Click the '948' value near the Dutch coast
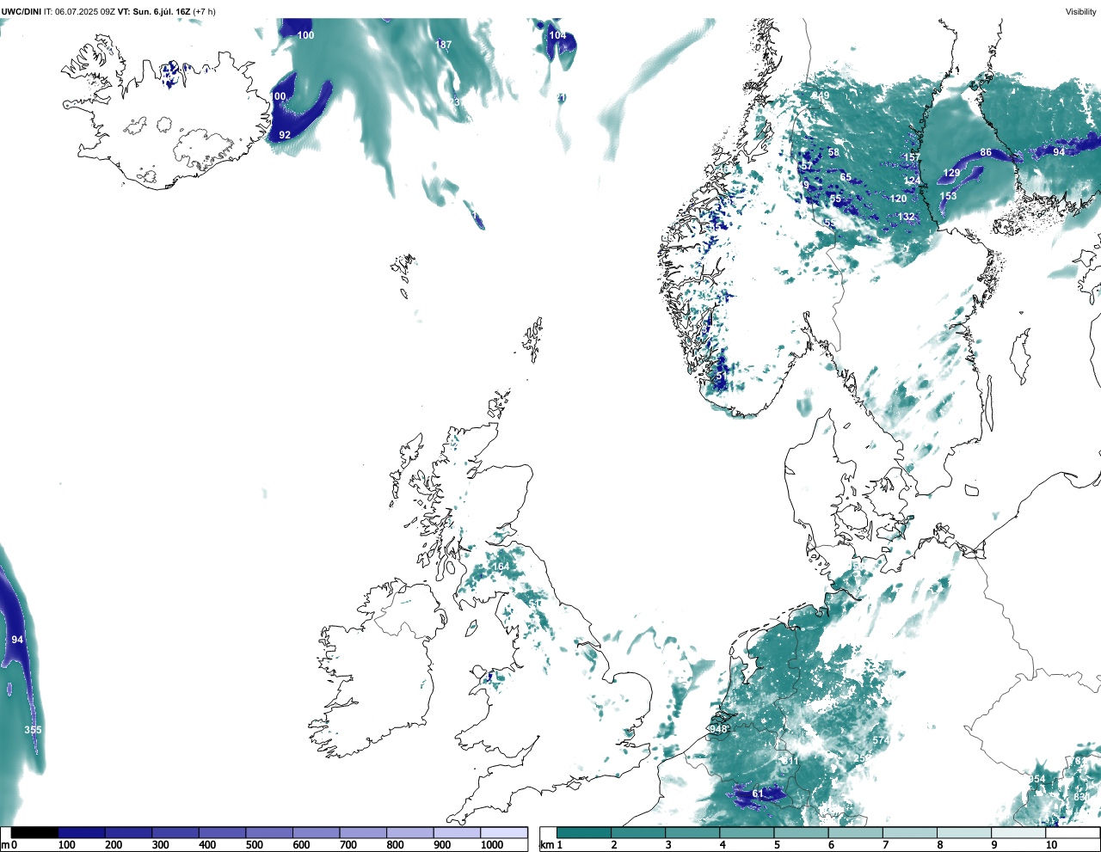The image size is (1101, 852). [x=718, y=729]
